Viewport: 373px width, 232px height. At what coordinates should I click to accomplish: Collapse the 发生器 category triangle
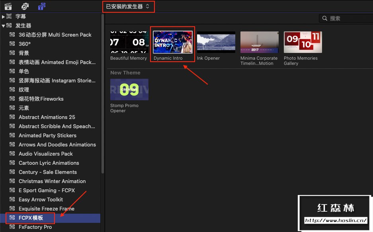(x=3, y=26)
